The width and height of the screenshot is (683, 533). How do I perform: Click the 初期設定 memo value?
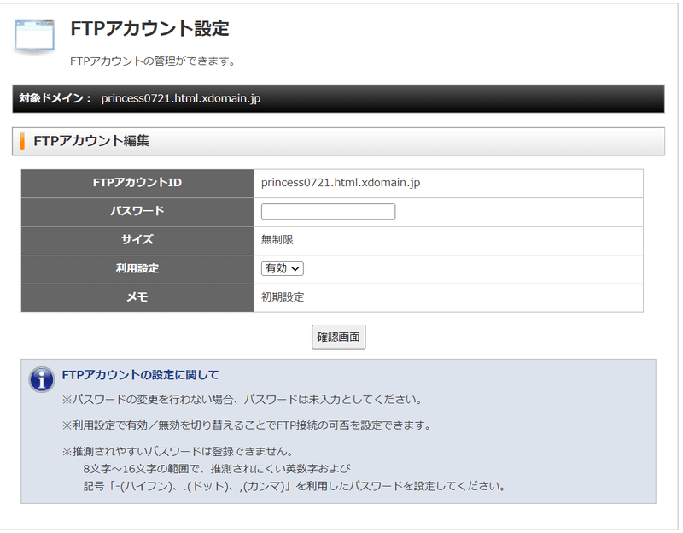point(283,297)
